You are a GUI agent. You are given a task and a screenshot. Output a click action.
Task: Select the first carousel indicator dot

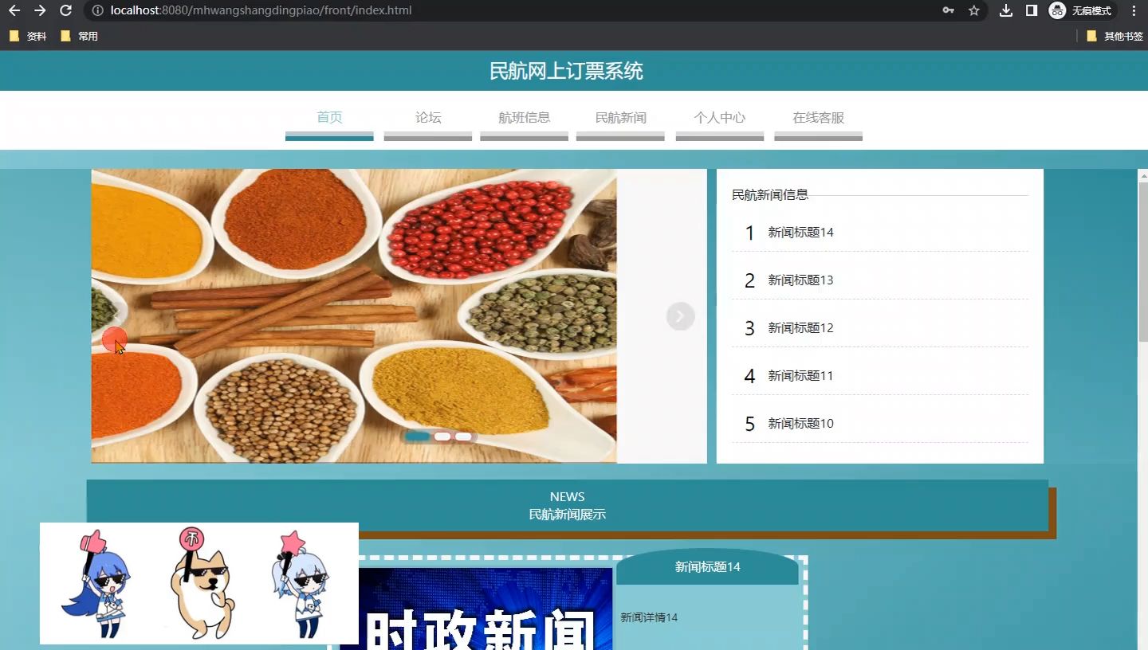(417, 436)
